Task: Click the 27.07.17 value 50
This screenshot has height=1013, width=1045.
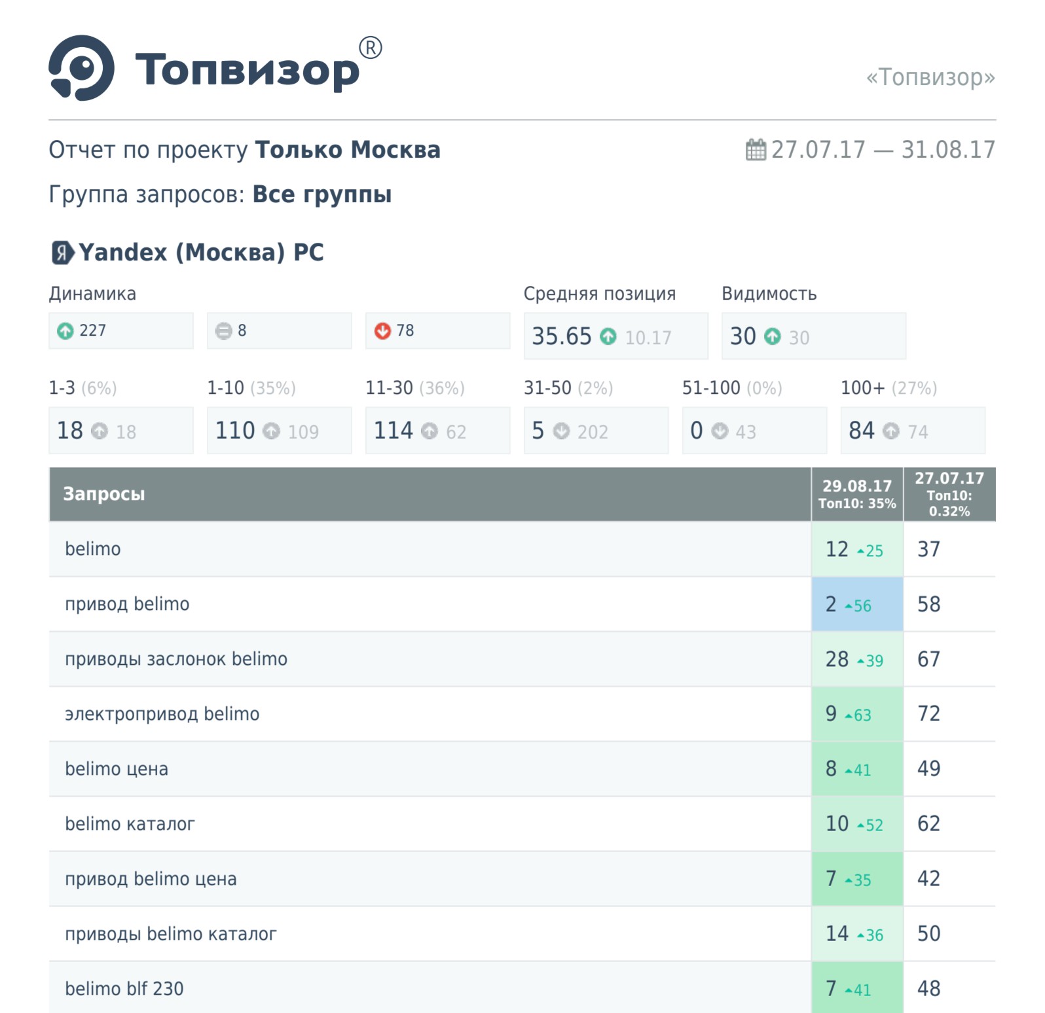Action: pos(929,934)
